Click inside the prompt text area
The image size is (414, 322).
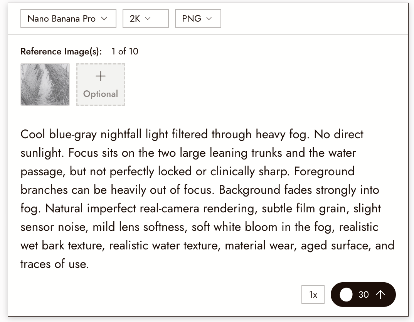pyautogui.click(x=207, y=199)
